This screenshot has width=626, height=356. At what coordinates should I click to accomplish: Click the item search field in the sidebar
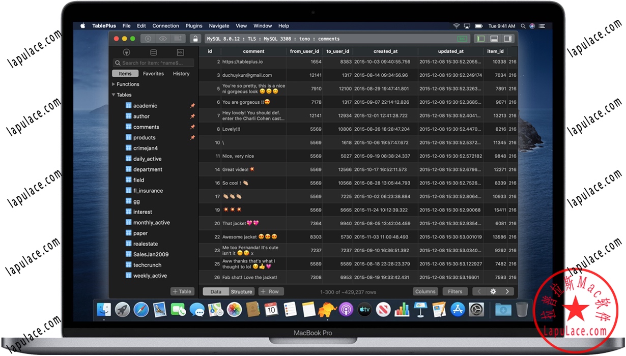point(153,63)
